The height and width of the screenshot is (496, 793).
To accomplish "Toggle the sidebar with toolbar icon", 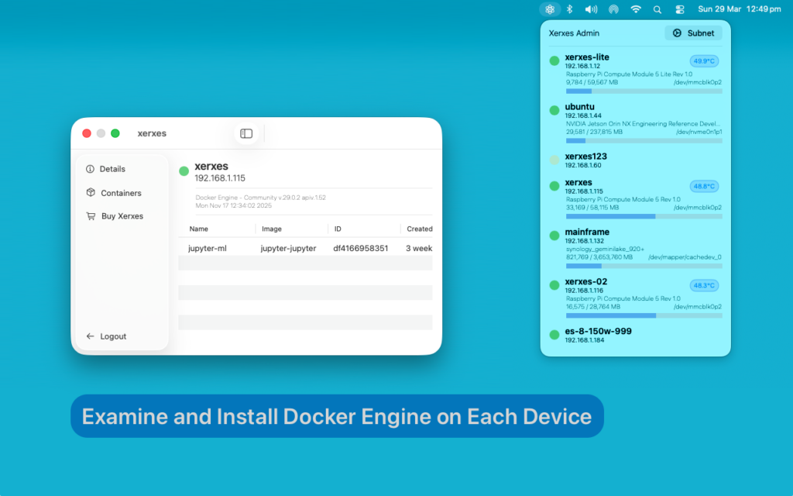I will tap(246, 133).
